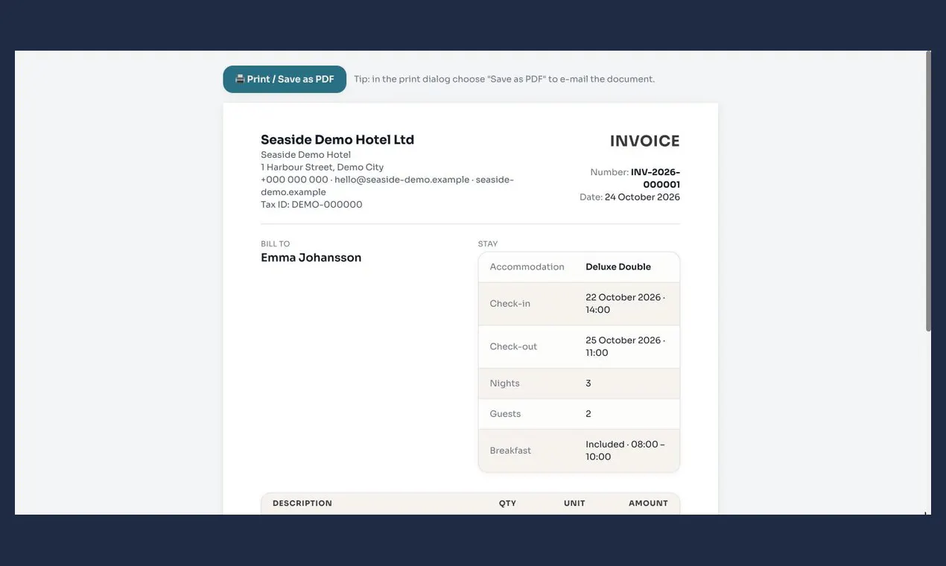Image resolution: width=946 pixels, height=566 pixels.
Task: Click the Nights row label
Action: [x=505, y=384]
